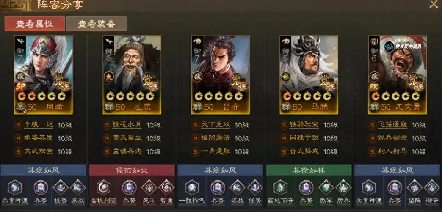The width and height of the screenshot is (442, 212).
Task: Open the 镜花水月 skill link
Action: pos(127,125)
